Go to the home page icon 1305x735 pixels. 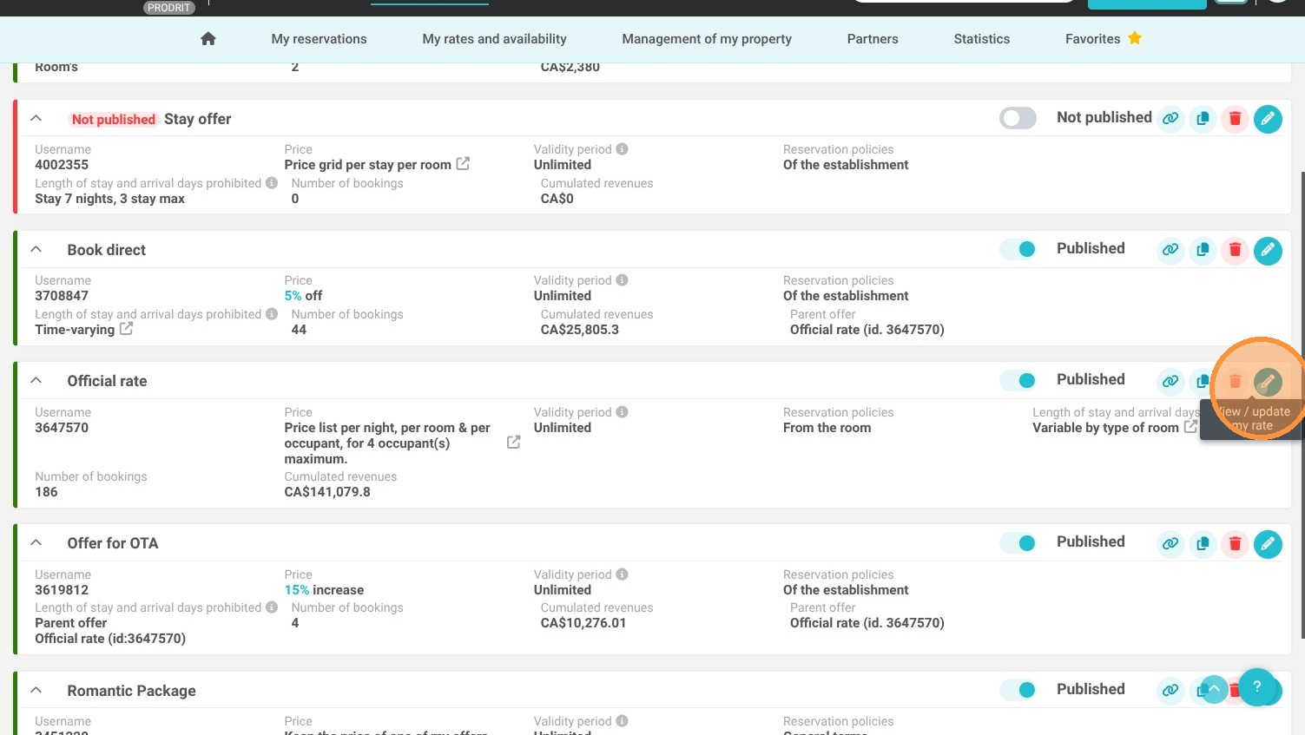[208, 38]
